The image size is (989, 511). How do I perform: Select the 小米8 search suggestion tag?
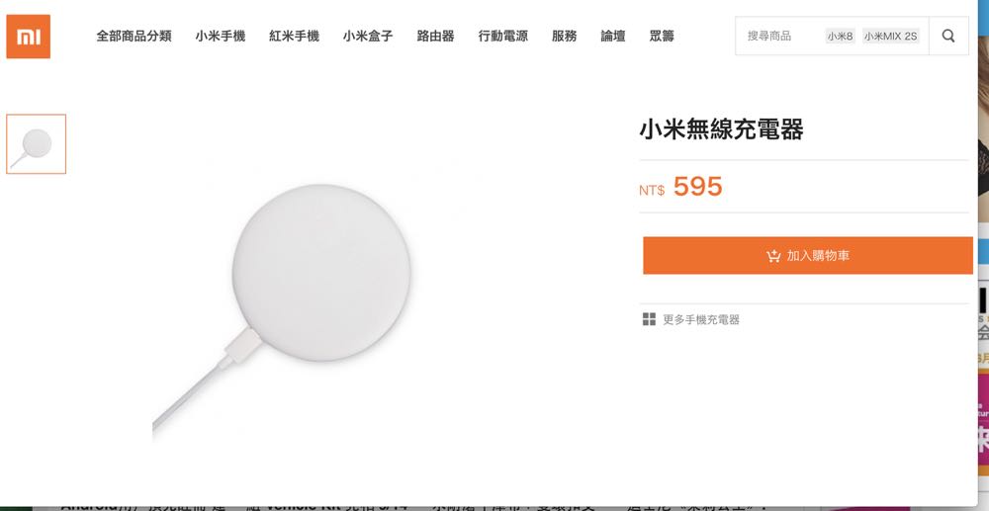tap(841, 37)
